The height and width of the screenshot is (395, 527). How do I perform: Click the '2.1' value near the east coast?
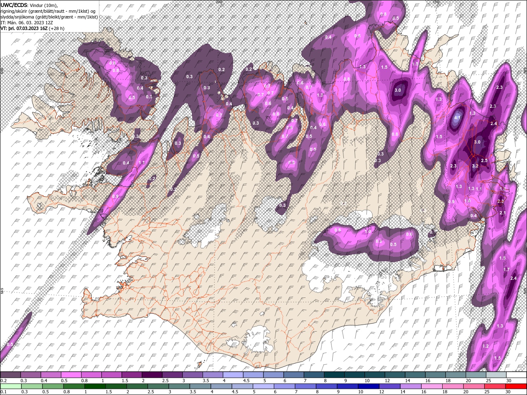click(502, 213)
